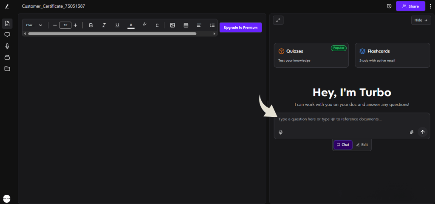Image resolution: width=435 pixels, height=204 pixels.
Task: Attach a file using the paperclip icon
Action: (411, 132)
